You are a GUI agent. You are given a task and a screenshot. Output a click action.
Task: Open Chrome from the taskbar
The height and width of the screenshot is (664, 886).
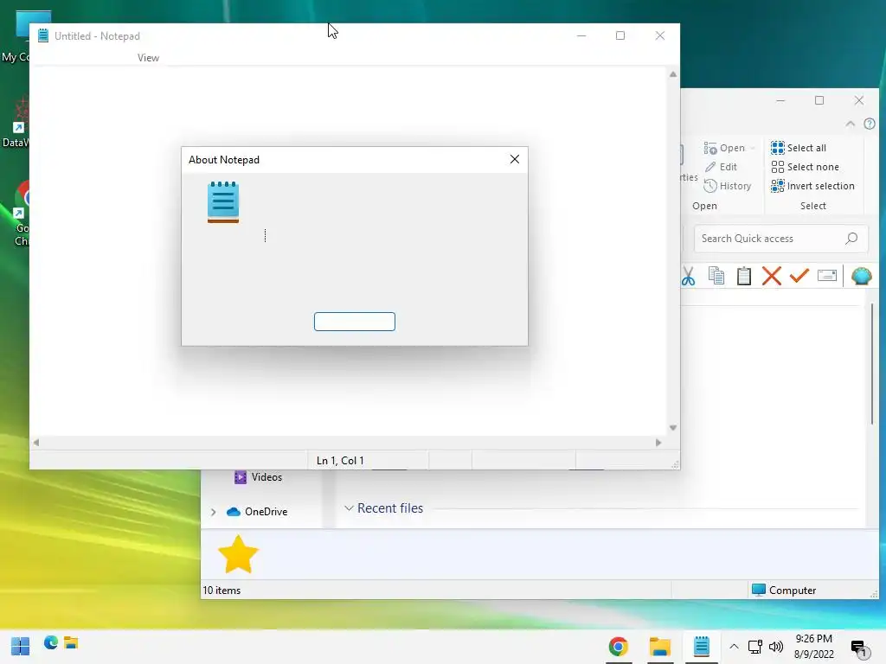click(618, 647)
